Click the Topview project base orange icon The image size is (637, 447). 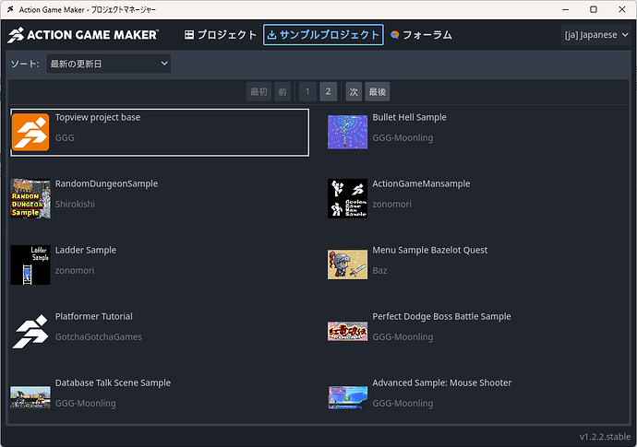tap(30, 132)
